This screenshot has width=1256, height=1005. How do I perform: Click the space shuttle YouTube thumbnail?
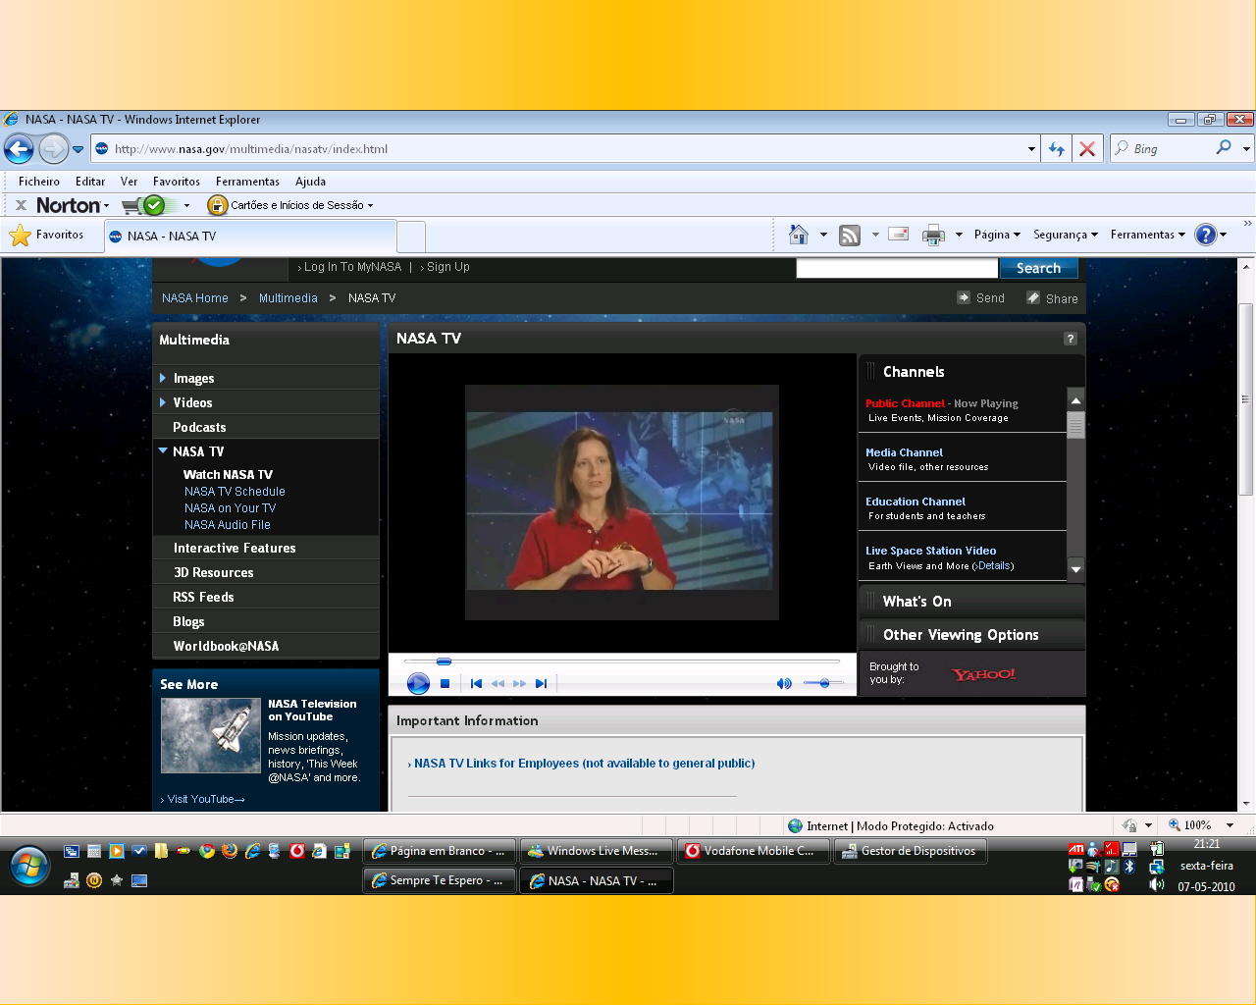pos(211,736)
